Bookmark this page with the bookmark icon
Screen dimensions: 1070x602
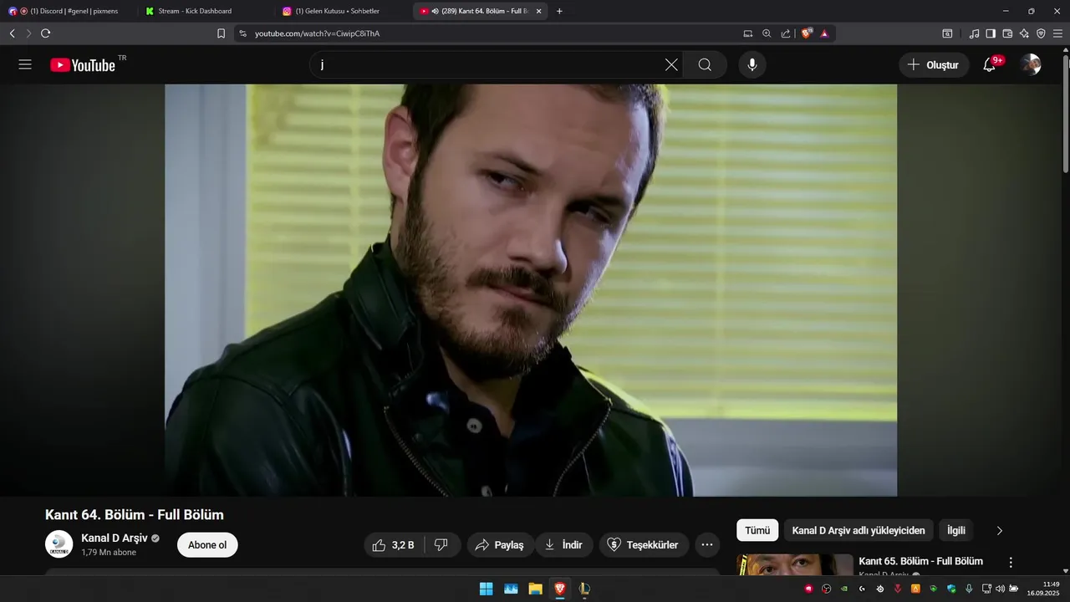click(221, 33)
